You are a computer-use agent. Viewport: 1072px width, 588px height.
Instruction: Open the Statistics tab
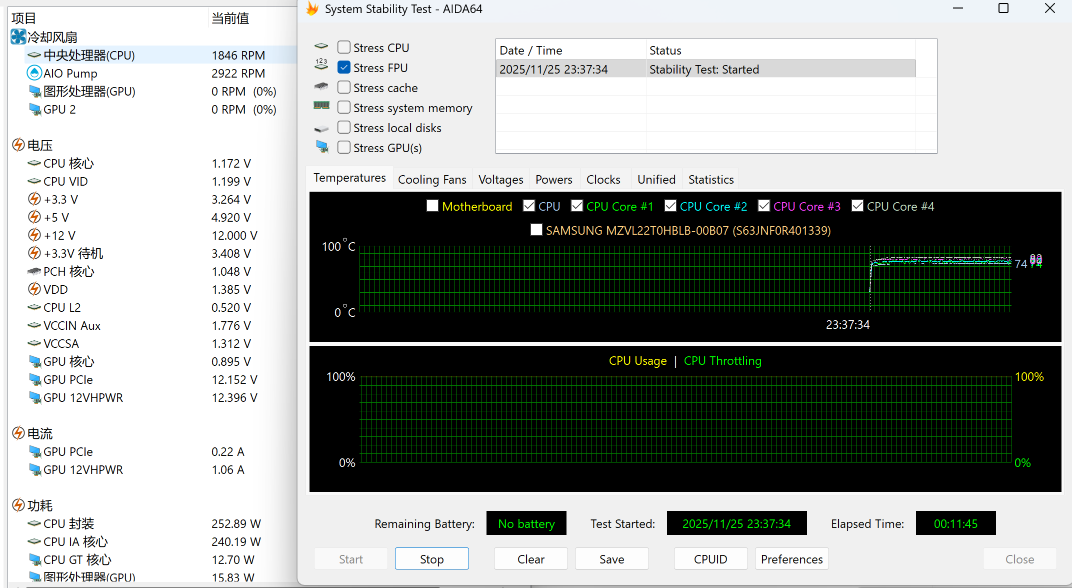710,180
